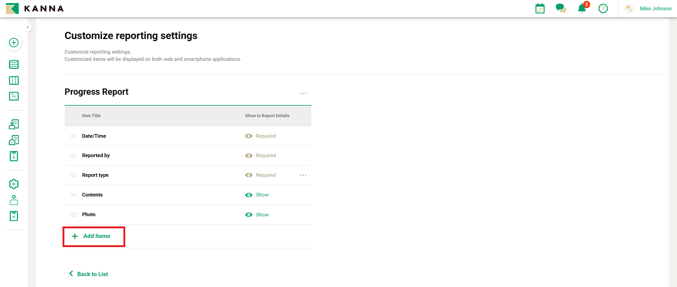This screenshot has height=287, width=677.
Task: Click the calendar icon in top bar
Action: pos(540,8)
